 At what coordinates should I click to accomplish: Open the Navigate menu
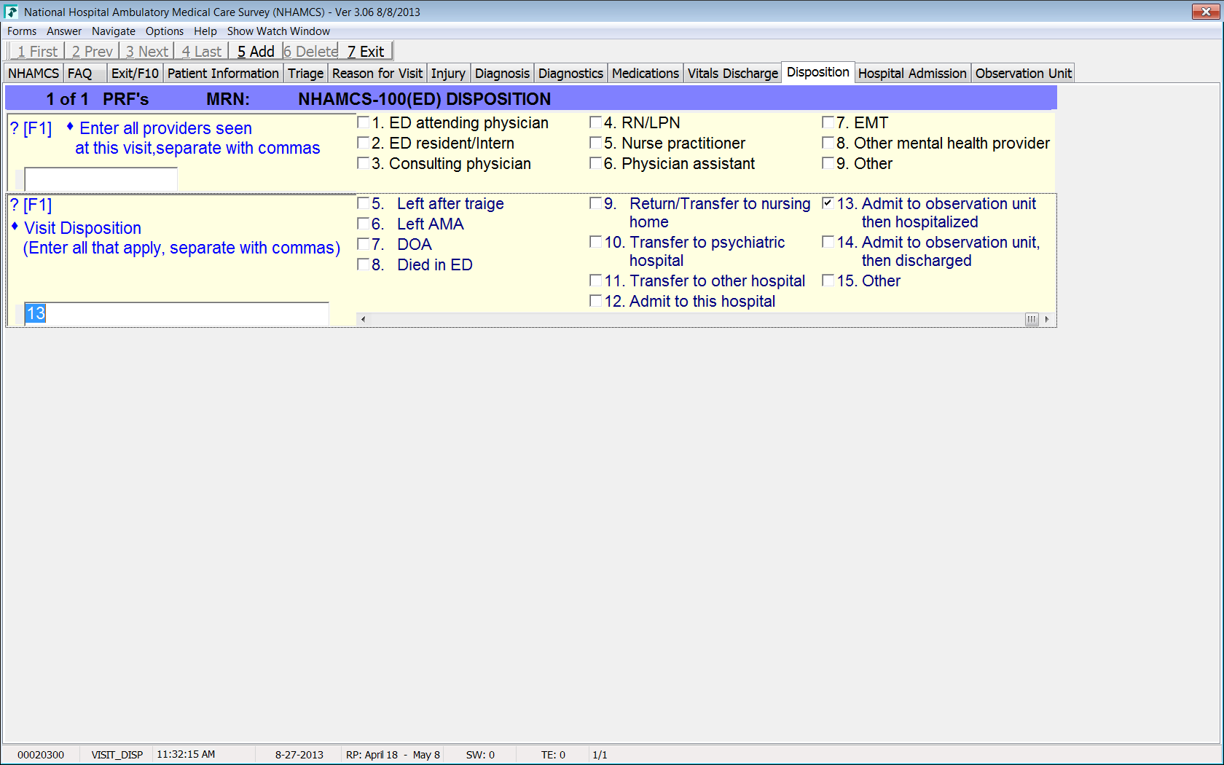tap(114, 31)
